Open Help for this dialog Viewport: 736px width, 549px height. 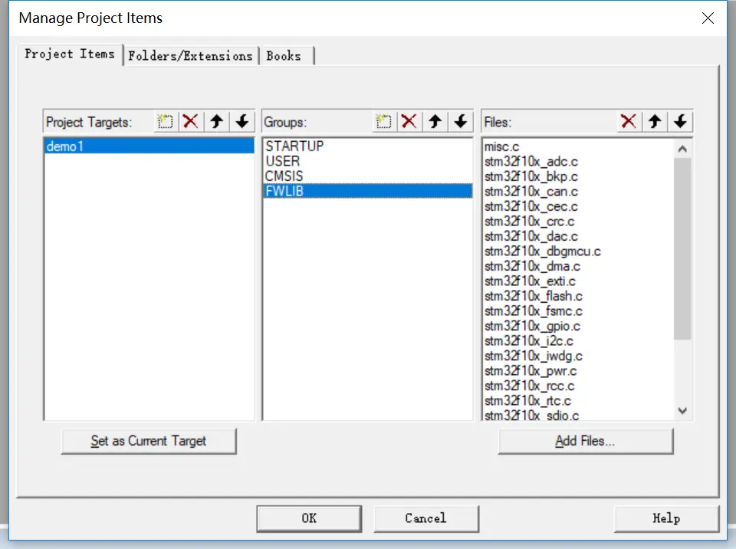coord(666,518)
